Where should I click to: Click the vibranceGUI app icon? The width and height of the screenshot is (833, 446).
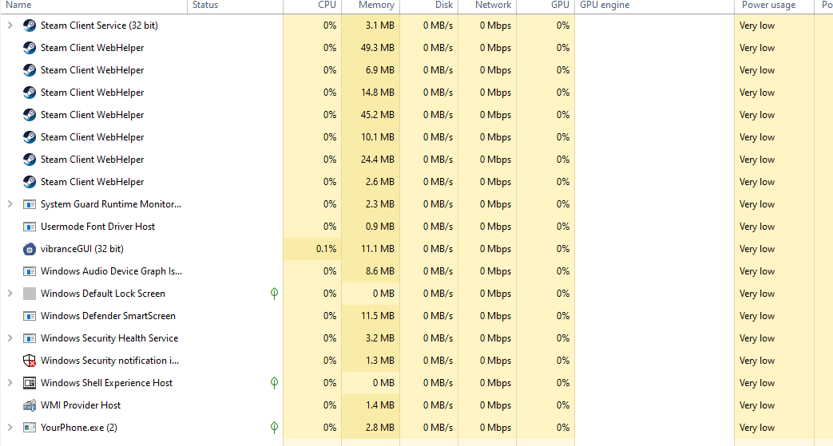tap(30, 249)
